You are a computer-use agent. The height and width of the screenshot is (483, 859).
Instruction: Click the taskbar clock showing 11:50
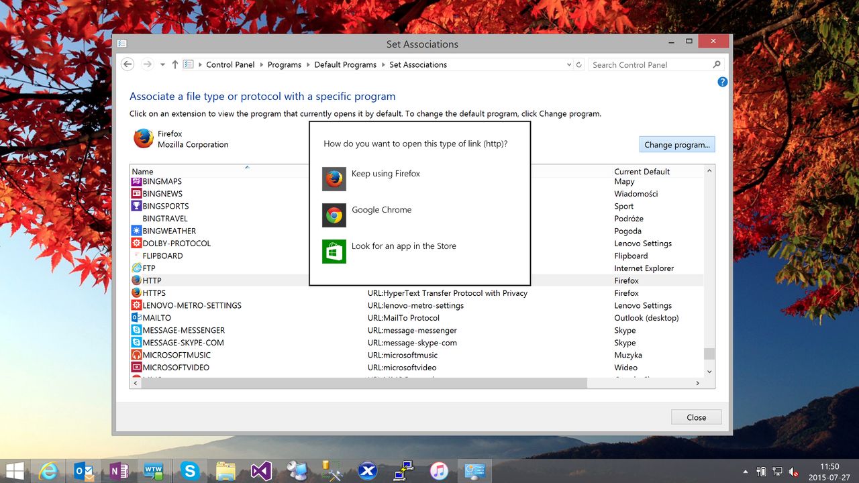[x=829, y=472]
